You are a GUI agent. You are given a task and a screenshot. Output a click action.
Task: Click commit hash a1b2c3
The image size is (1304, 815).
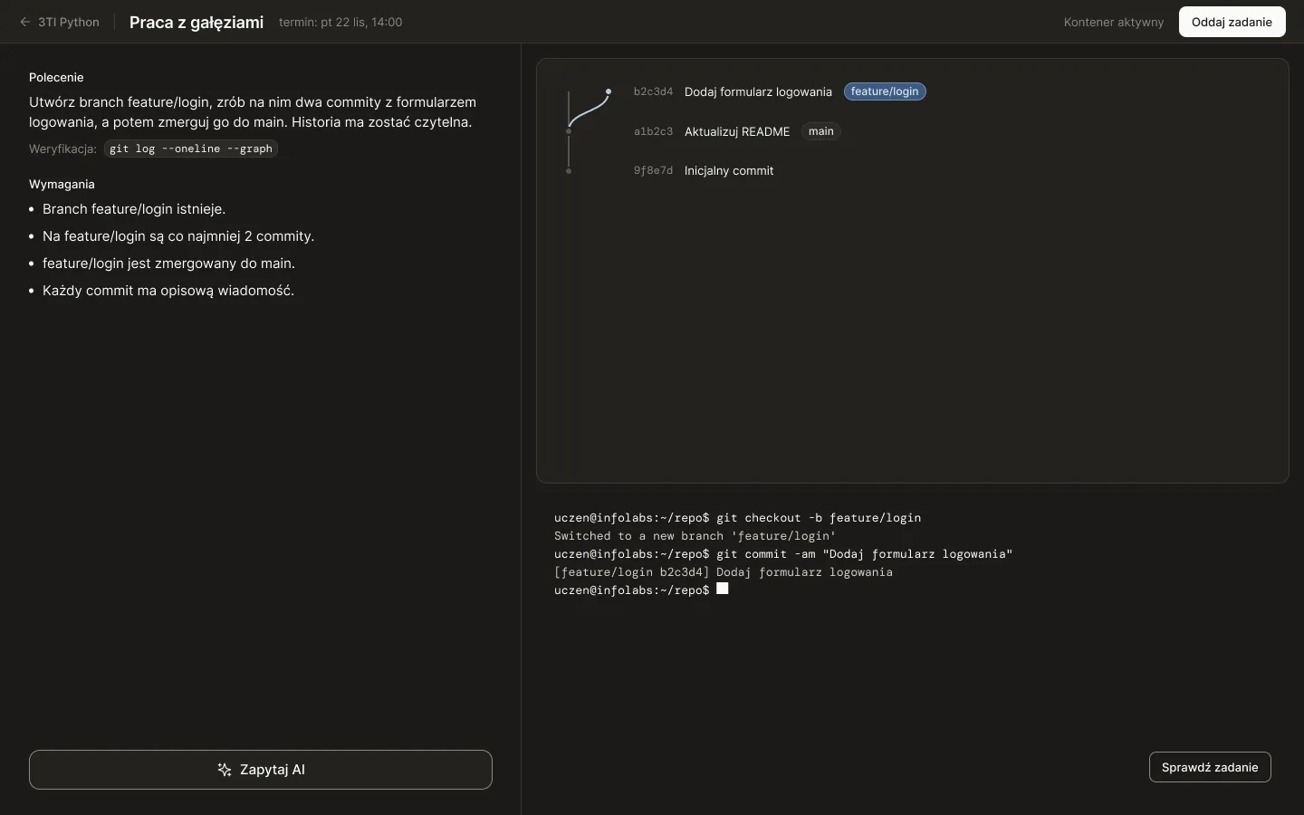coord(653,131)
